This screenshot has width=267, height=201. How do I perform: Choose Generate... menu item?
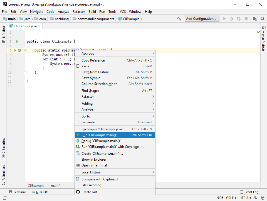115,122
